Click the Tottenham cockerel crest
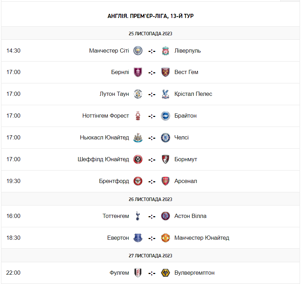Viewport: 301px width, 284px height. (138, 216)
